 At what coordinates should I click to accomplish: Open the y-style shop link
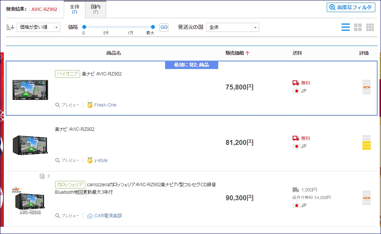click(x=101, y=160)
